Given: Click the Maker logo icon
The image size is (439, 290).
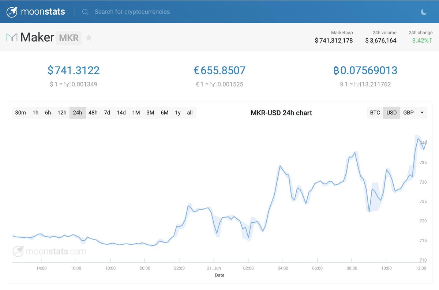Looking at the screenshot, I should tap(12, 37).
